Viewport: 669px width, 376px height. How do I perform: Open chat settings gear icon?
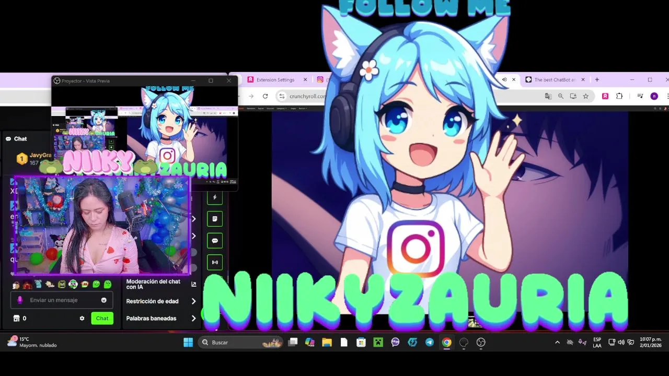(x=82, y=318)
